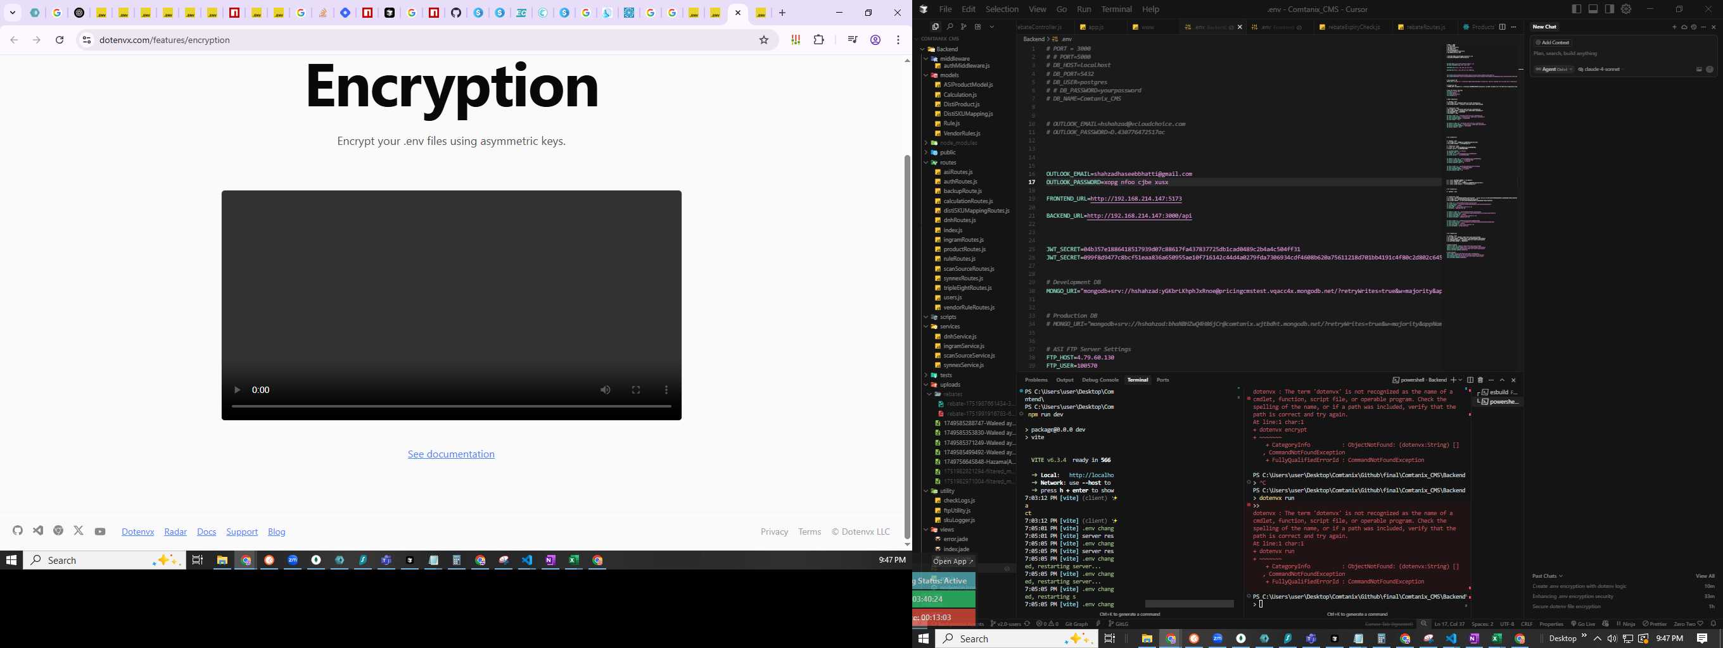Open Chrome extensions puzzle icon
The height and width of the screenshot is (648, 1723).
coord(818,40)
